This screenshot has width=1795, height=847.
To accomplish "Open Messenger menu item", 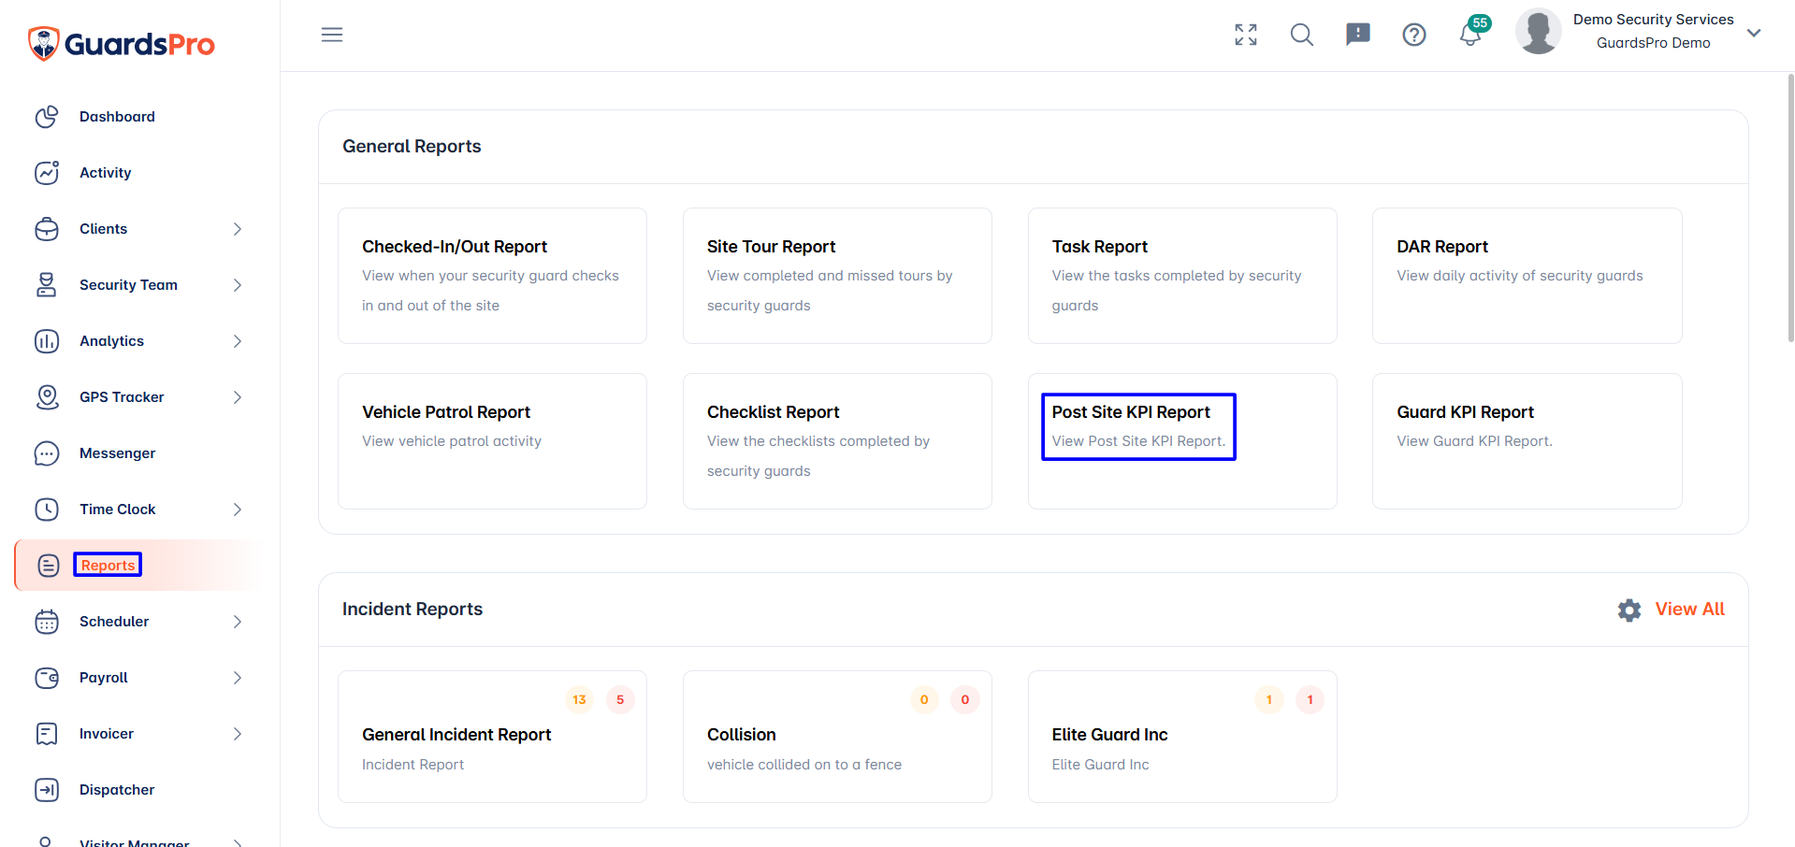I will [x=118, y=453].
